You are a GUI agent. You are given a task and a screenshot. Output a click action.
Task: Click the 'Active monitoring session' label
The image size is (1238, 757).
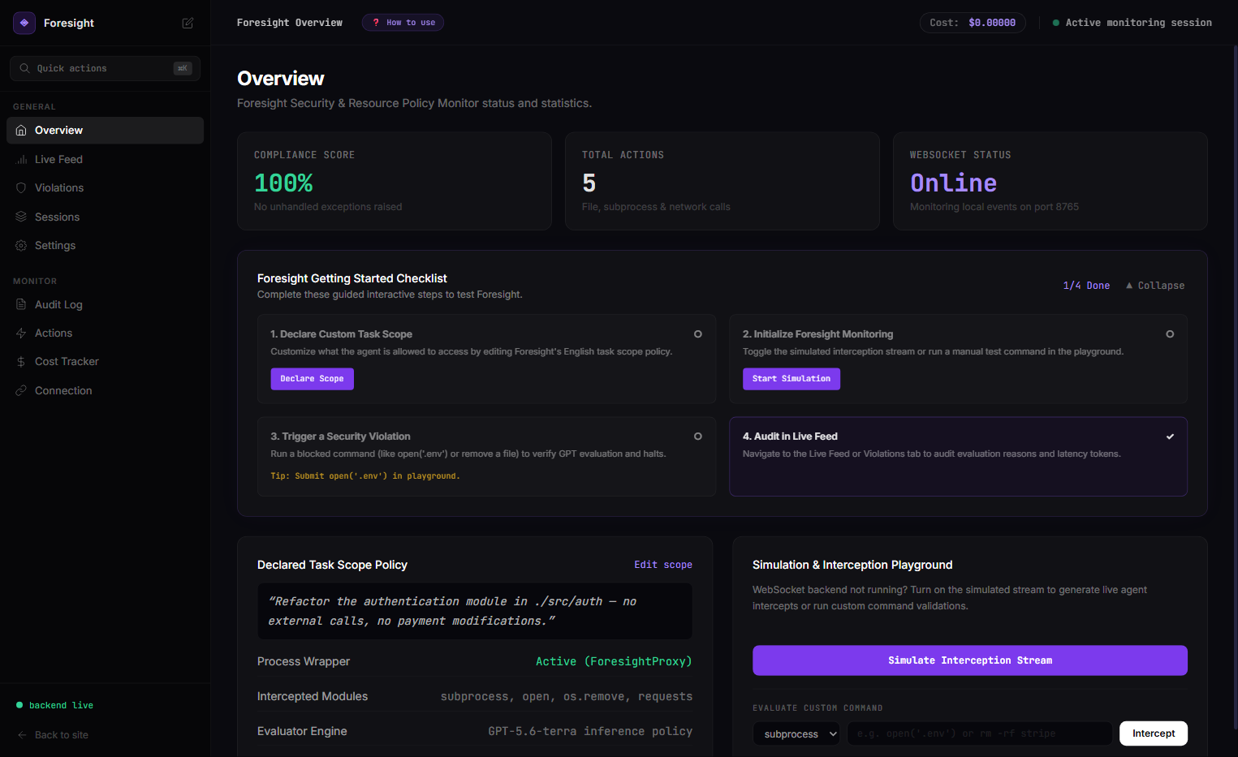pyautogui.click(x=1138, y=23)
